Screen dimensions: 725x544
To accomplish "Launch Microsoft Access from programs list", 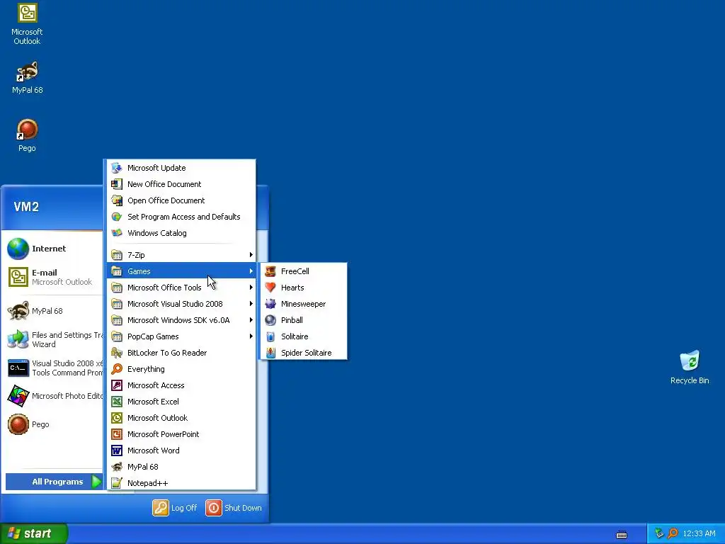I will click(181, 385).
